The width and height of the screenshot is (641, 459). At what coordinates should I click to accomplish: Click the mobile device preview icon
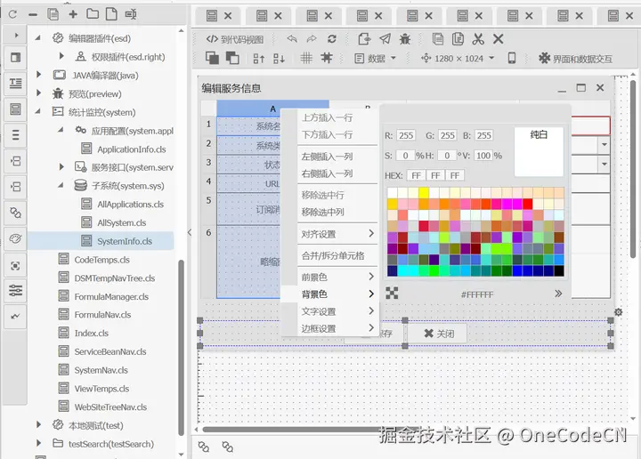click(512, 58)
